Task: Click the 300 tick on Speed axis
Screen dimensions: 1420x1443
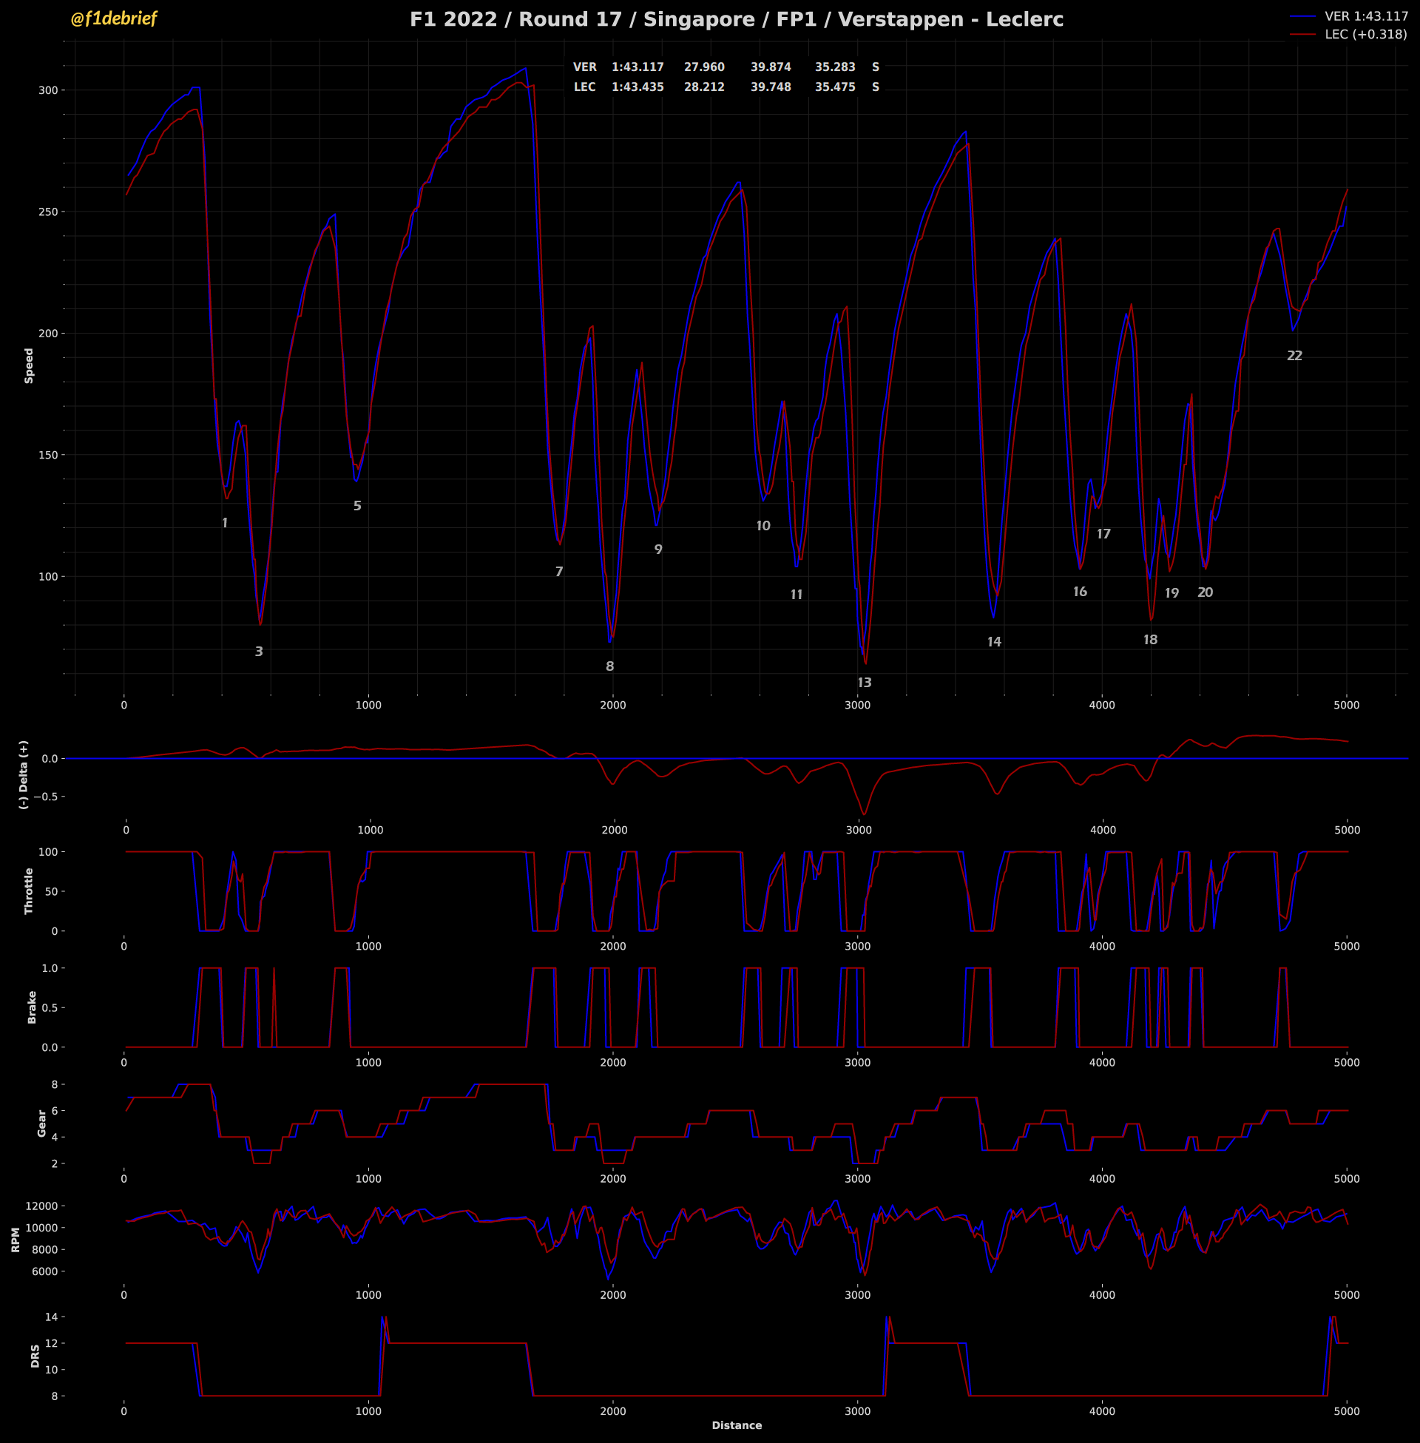Action: click(x=48, y=90)
